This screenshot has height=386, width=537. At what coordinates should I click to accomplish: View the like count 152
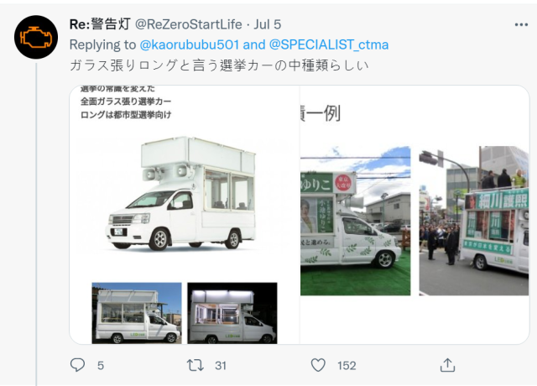(x=347, y=366)
